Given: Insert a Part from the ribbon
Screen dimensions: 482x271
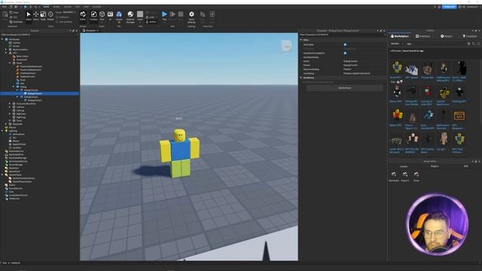Looking at the screenshot, I should click(x=102, y=16).
